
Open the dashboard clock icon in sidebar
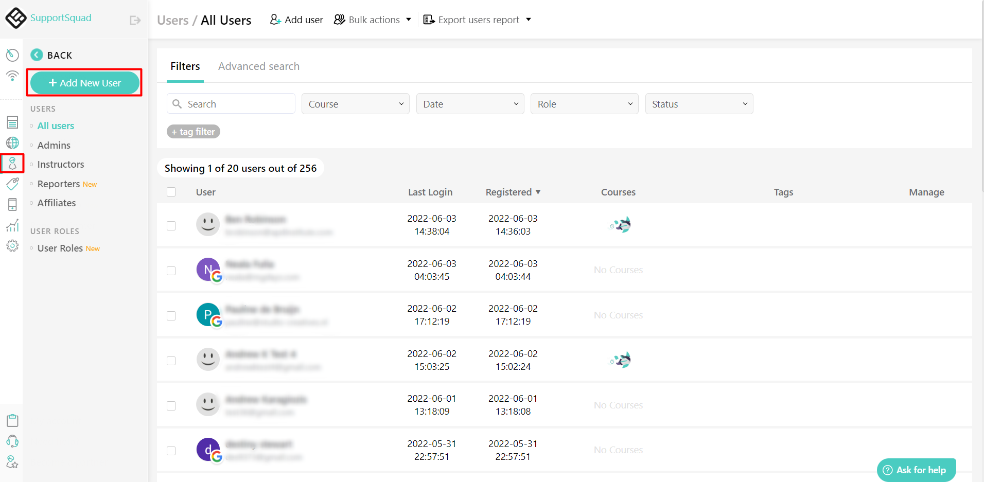pos(12,55)
